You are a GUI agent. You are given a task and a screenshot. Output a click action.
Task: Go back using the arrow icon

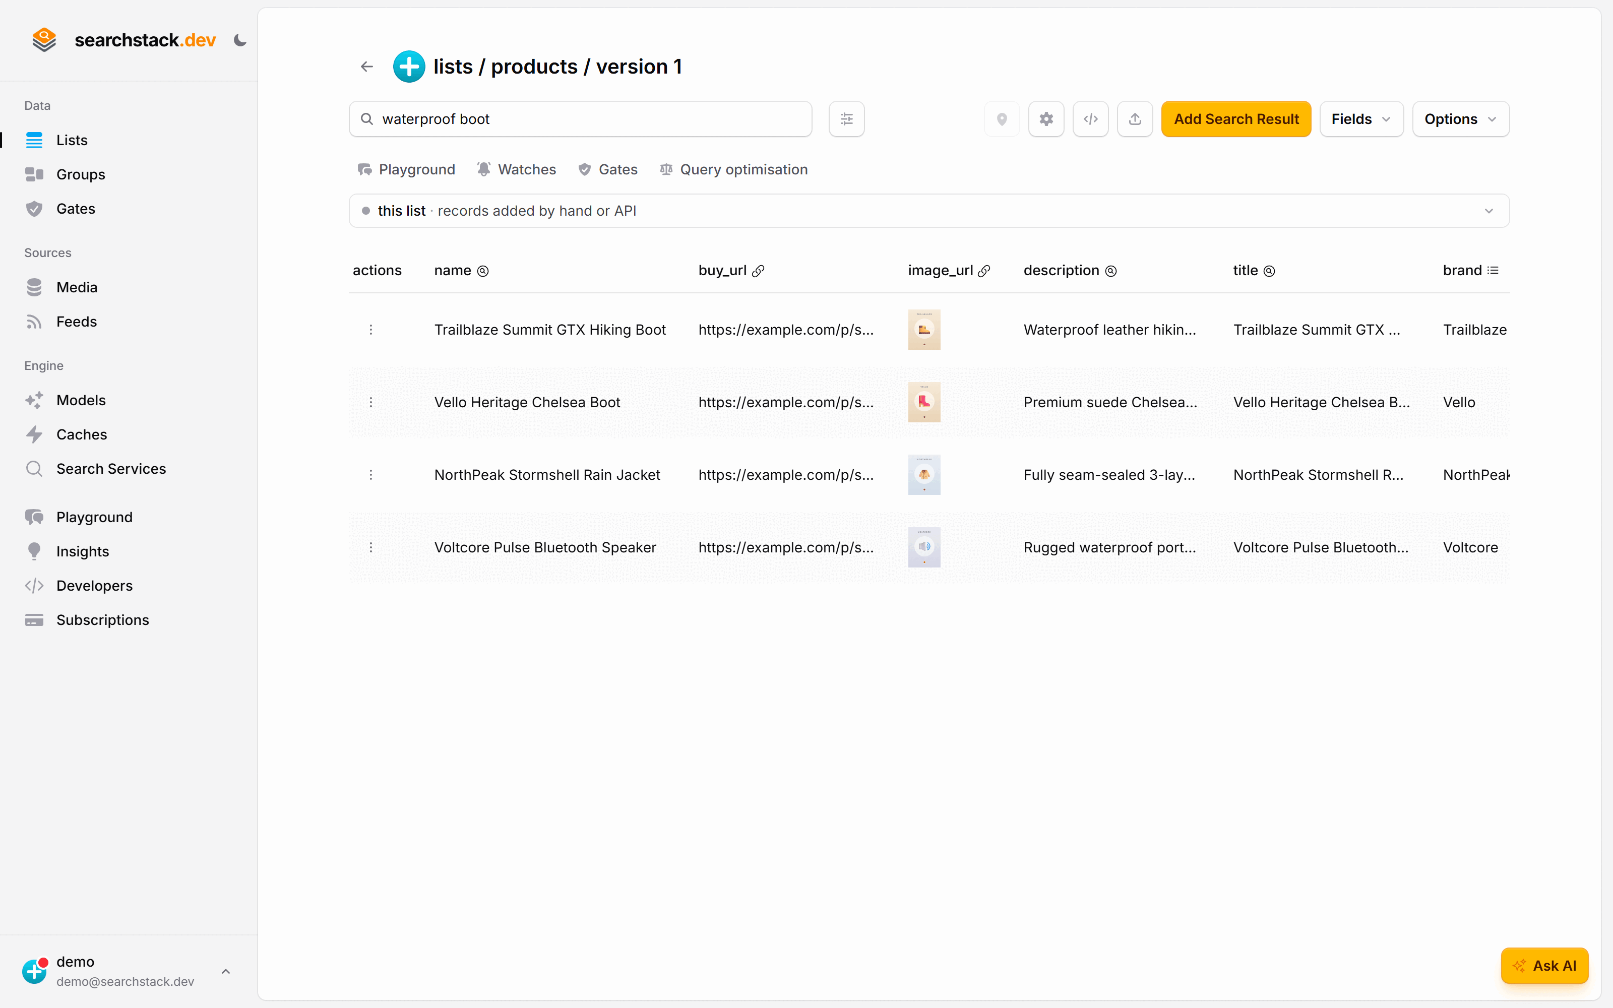[366, 67]
